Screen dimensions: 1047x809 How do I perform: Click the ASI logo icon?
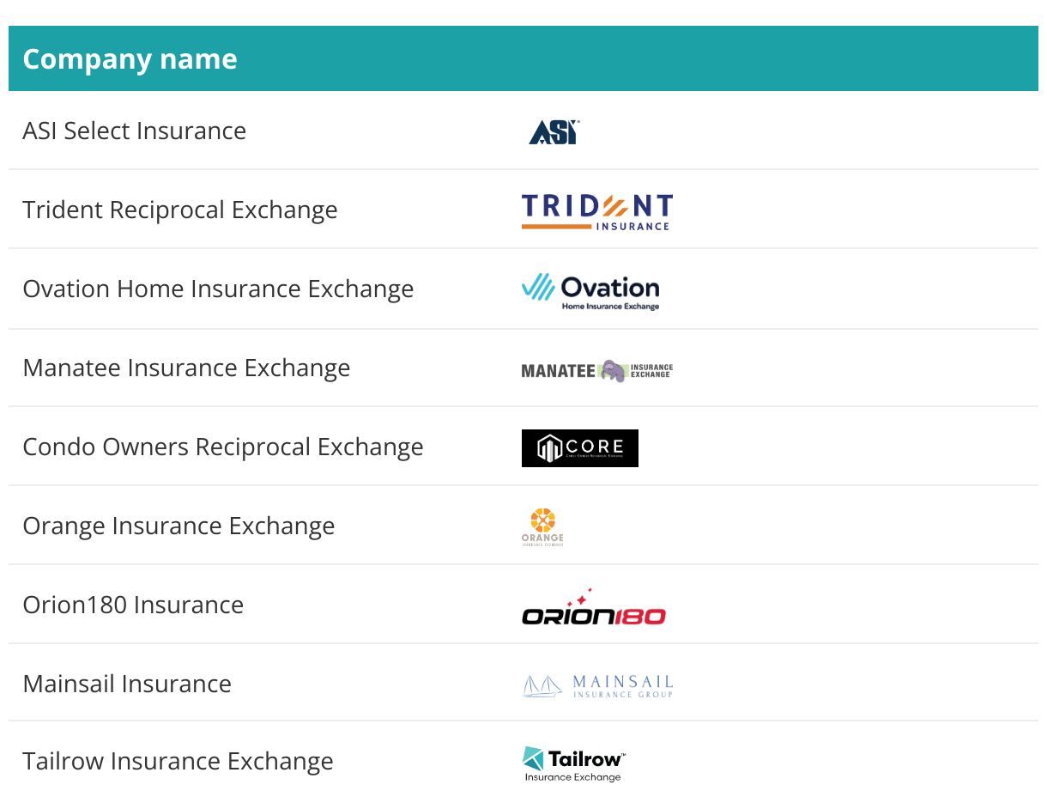click(554, 131)
